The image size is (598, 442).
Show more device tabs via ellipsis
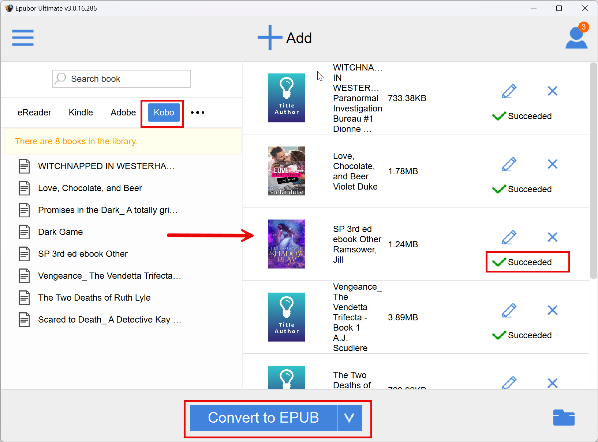[x=198, y=113]
